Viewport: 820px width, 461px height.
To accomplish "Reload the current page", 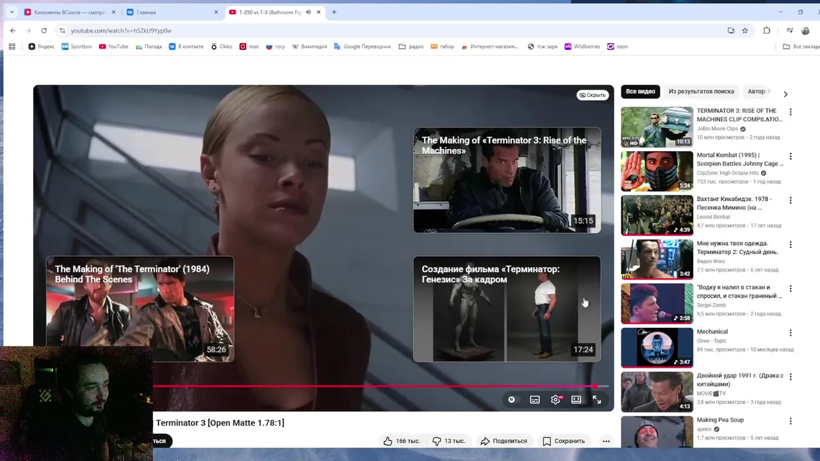I will [x=44, y=31].
